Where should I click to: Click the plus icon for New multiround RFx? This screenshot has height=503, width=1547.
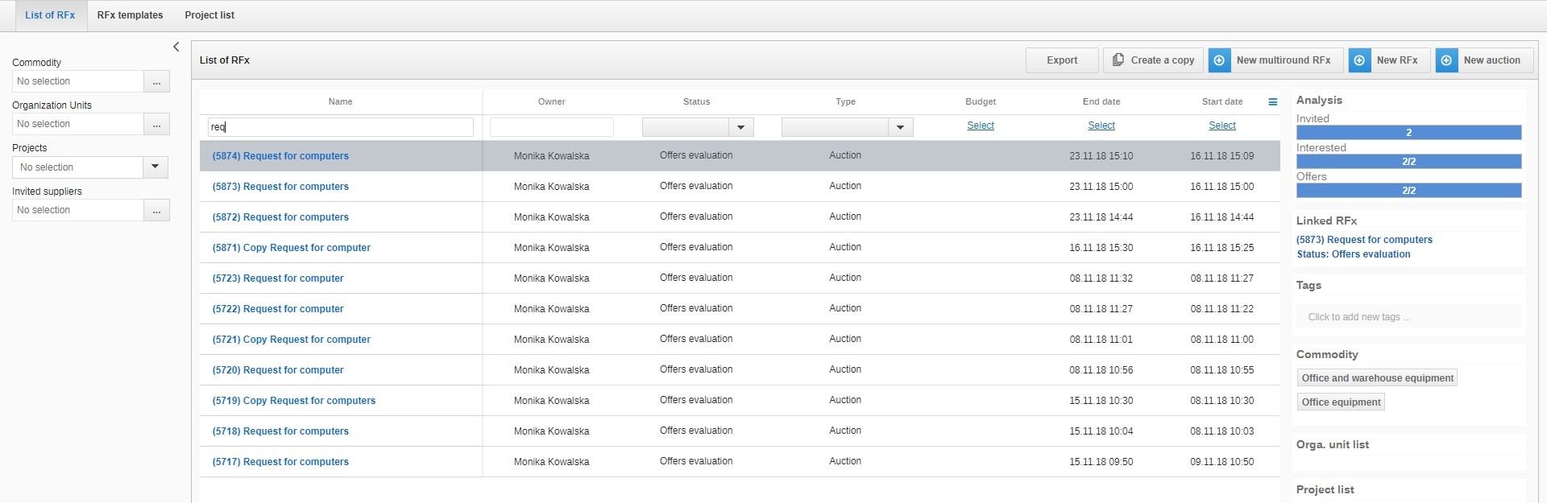pos(1219,60)
